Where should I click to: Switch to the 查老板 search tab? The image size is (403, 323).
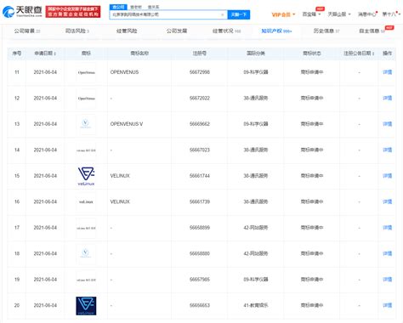click(136, 7)
